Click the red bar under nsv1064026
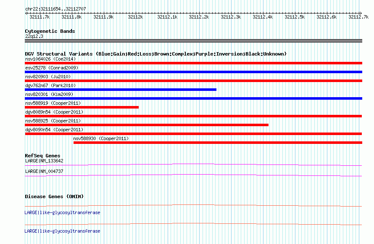The width and height of the screenshot is (374, 244). click(193, 63)
